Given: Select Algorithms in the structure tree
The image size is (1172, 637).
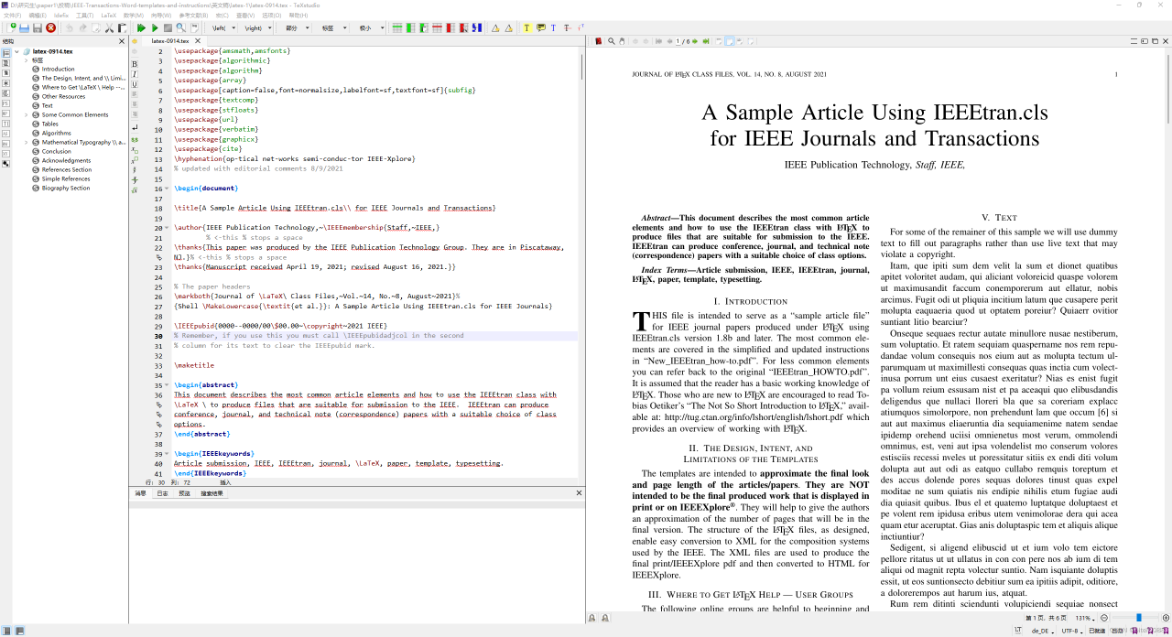Looking at the screenshot, I should 57,134.
